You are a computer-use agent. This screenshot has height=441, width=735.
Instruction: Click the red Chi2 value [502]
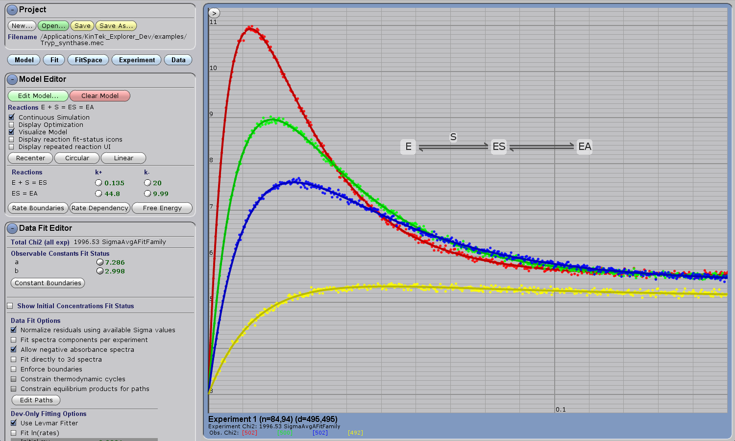coord(249,433)
